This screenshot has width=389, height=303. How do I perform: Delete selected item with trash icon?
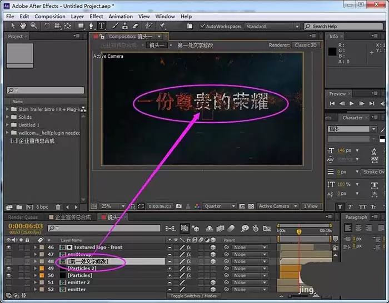point(58,207)
